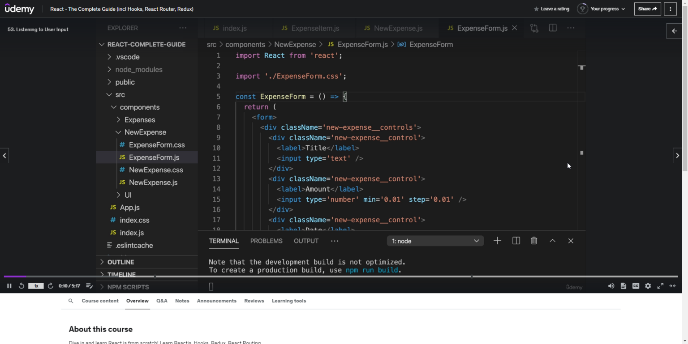Viewport: 688px width, 344px height.
Task: Open the video settings gear
Action: [x=648, y=287]
